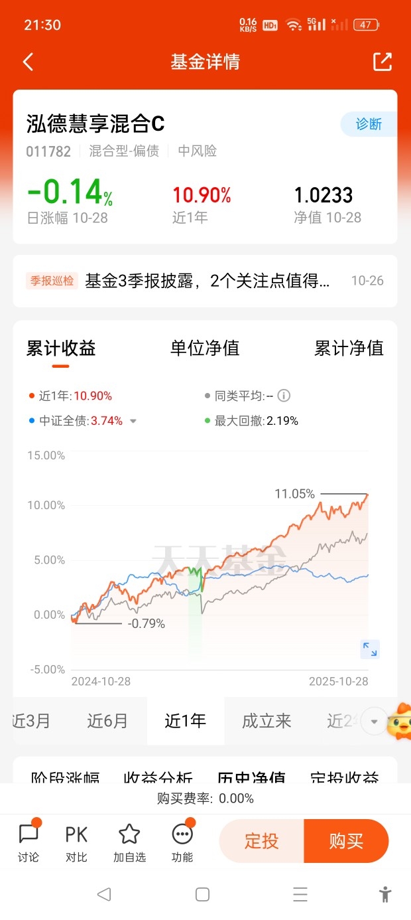
Task: Select 成立来 time range
Action: click(266, 721)
